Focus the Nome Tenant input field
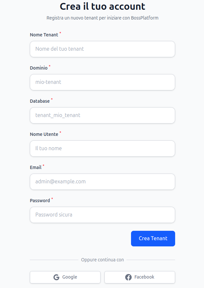Viewport: 204px width, 288px height. [102, 49]
